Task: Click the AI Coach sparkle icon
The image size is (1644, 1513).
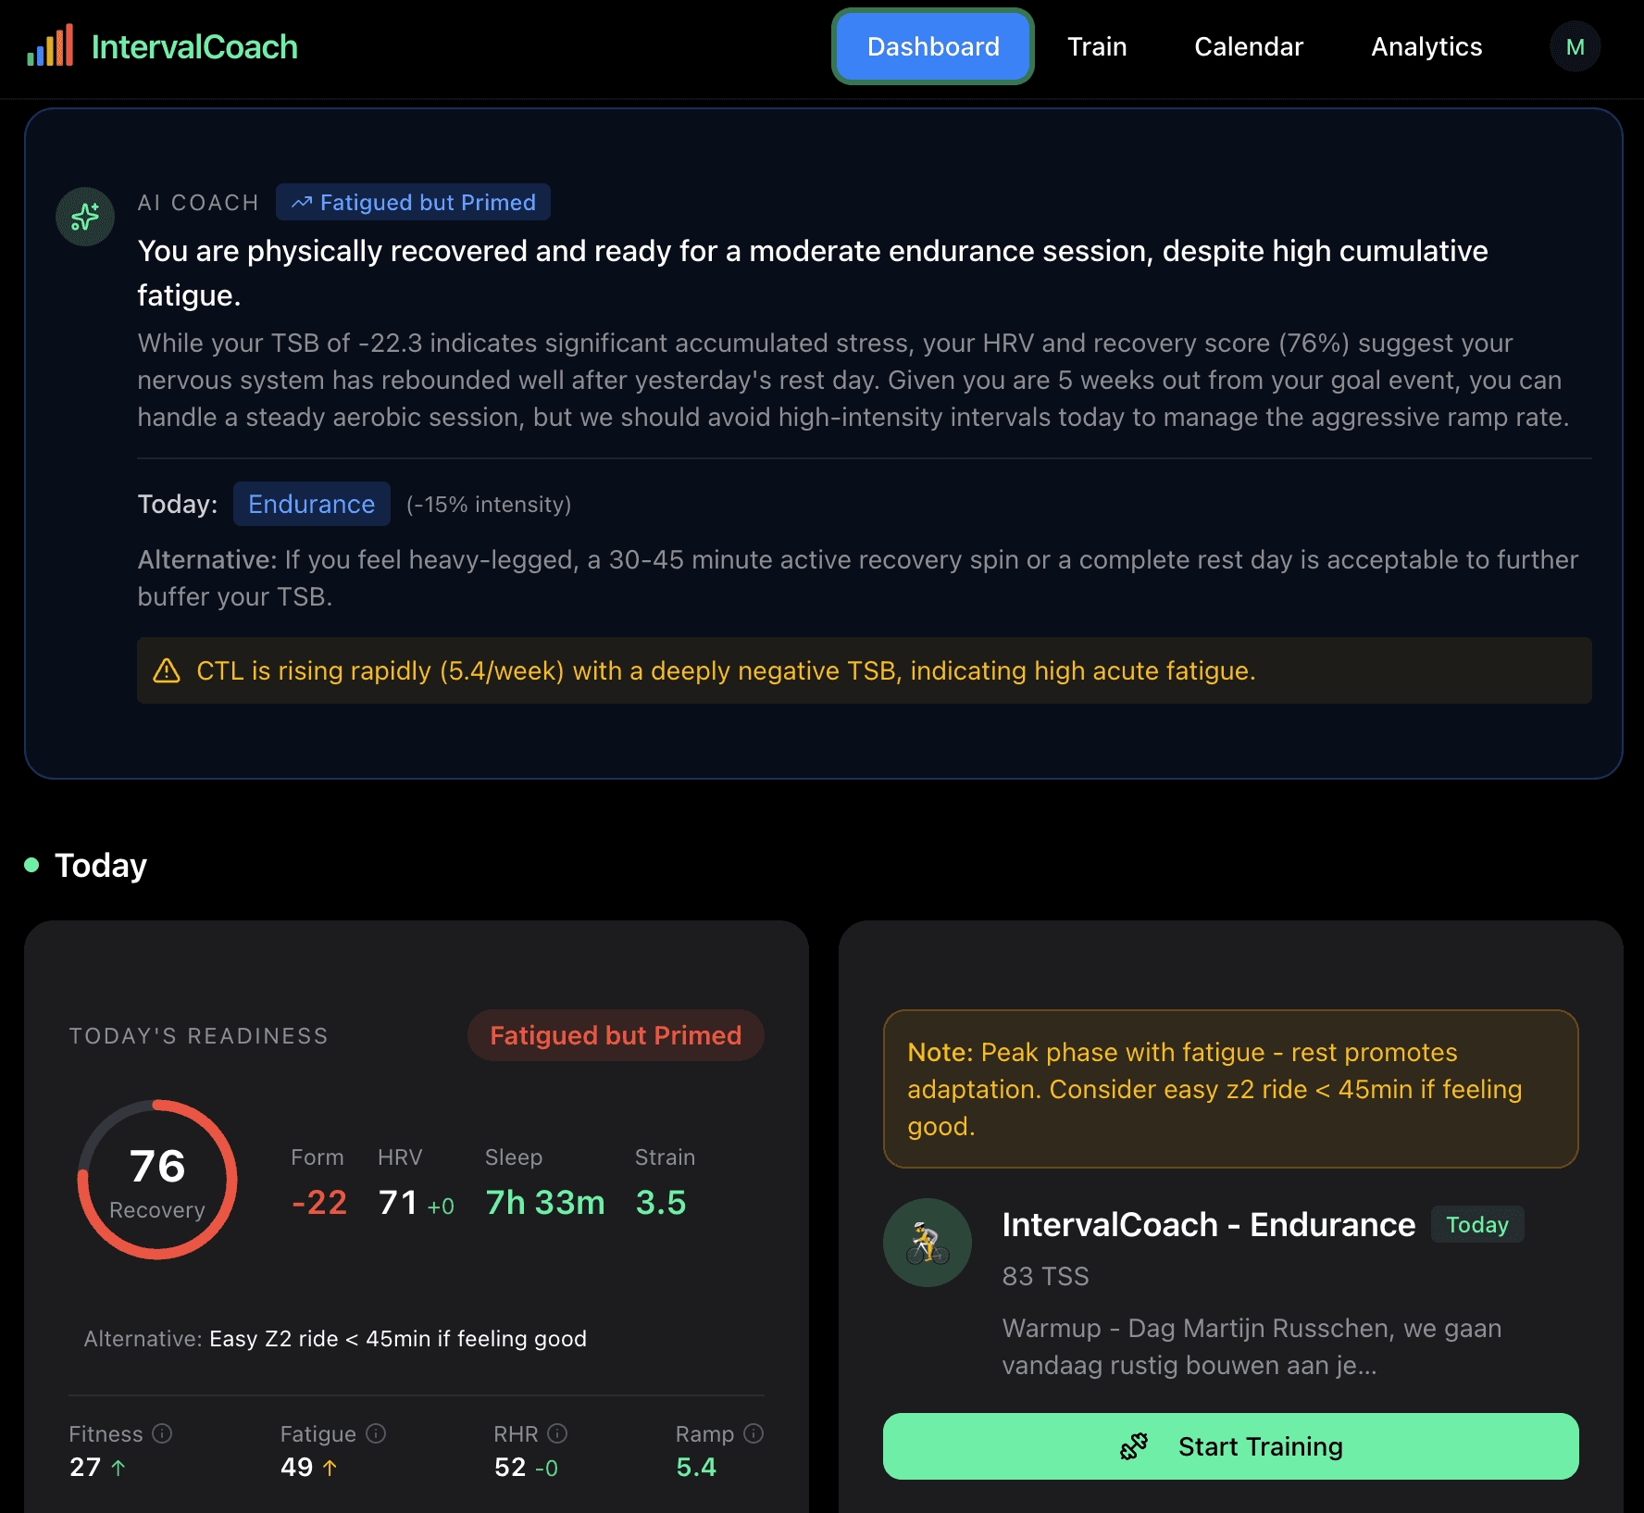Action: point(85,217)
